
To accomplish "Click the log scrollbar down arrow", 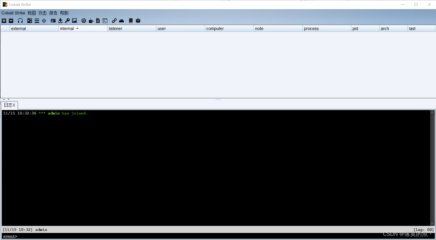I will (432, 224).
